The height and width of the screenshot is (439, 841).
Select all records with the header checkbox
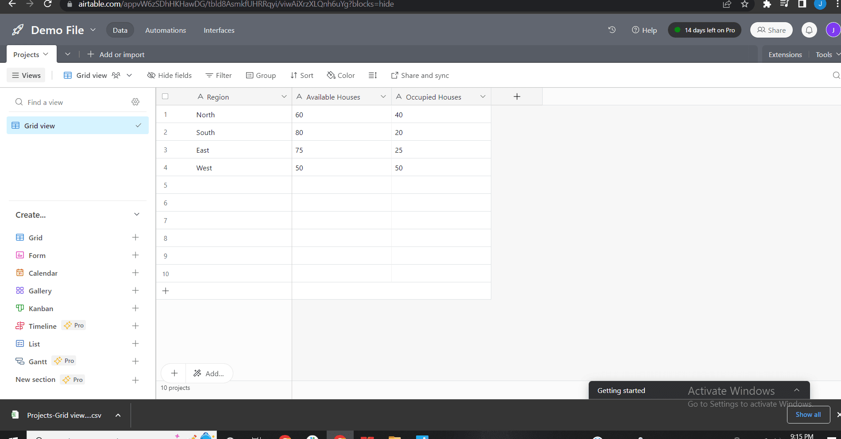pyautogui.click(x=165, y=96)
